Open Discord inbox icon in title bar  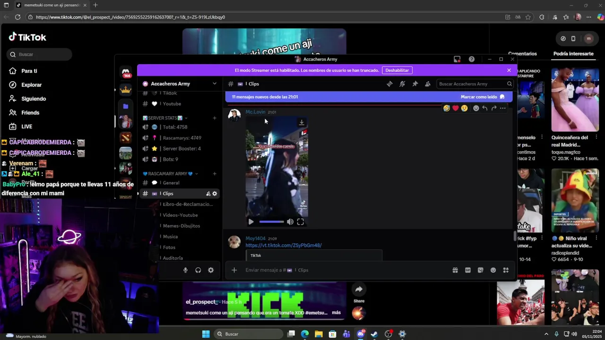(x=457, y=59)
